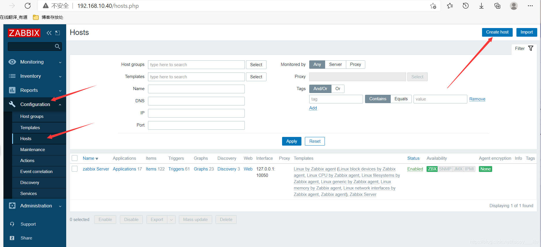Expand the Reports menu chevron
The height and width of the screenshot is (247, 541).
[x=60, y=91]
